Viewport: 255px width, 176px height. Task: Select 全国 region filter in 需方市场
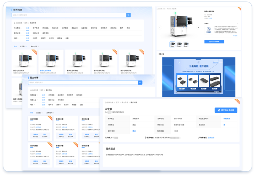81,105
